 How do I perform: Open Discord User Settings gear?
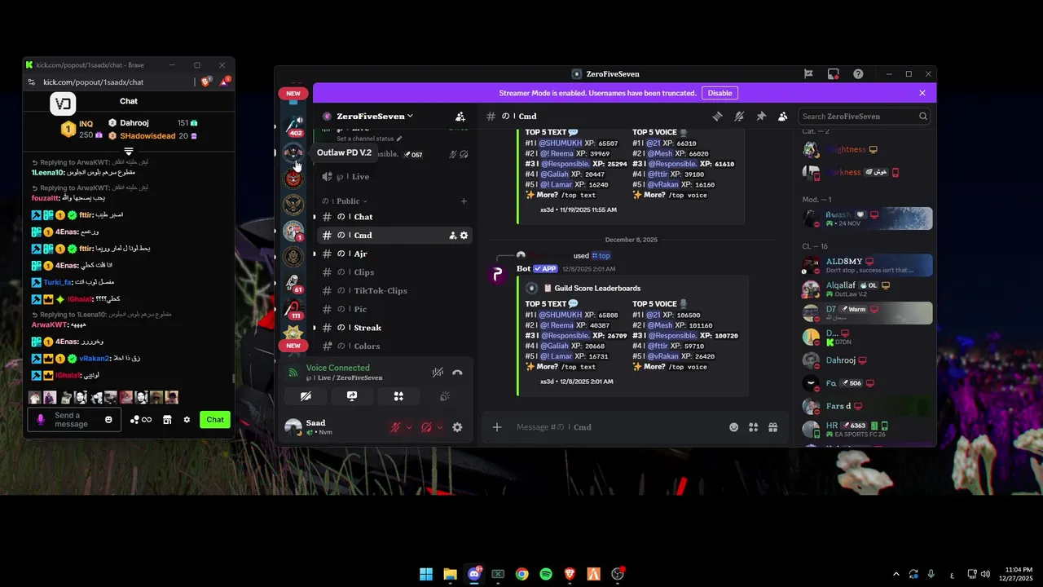click(457, 427)
